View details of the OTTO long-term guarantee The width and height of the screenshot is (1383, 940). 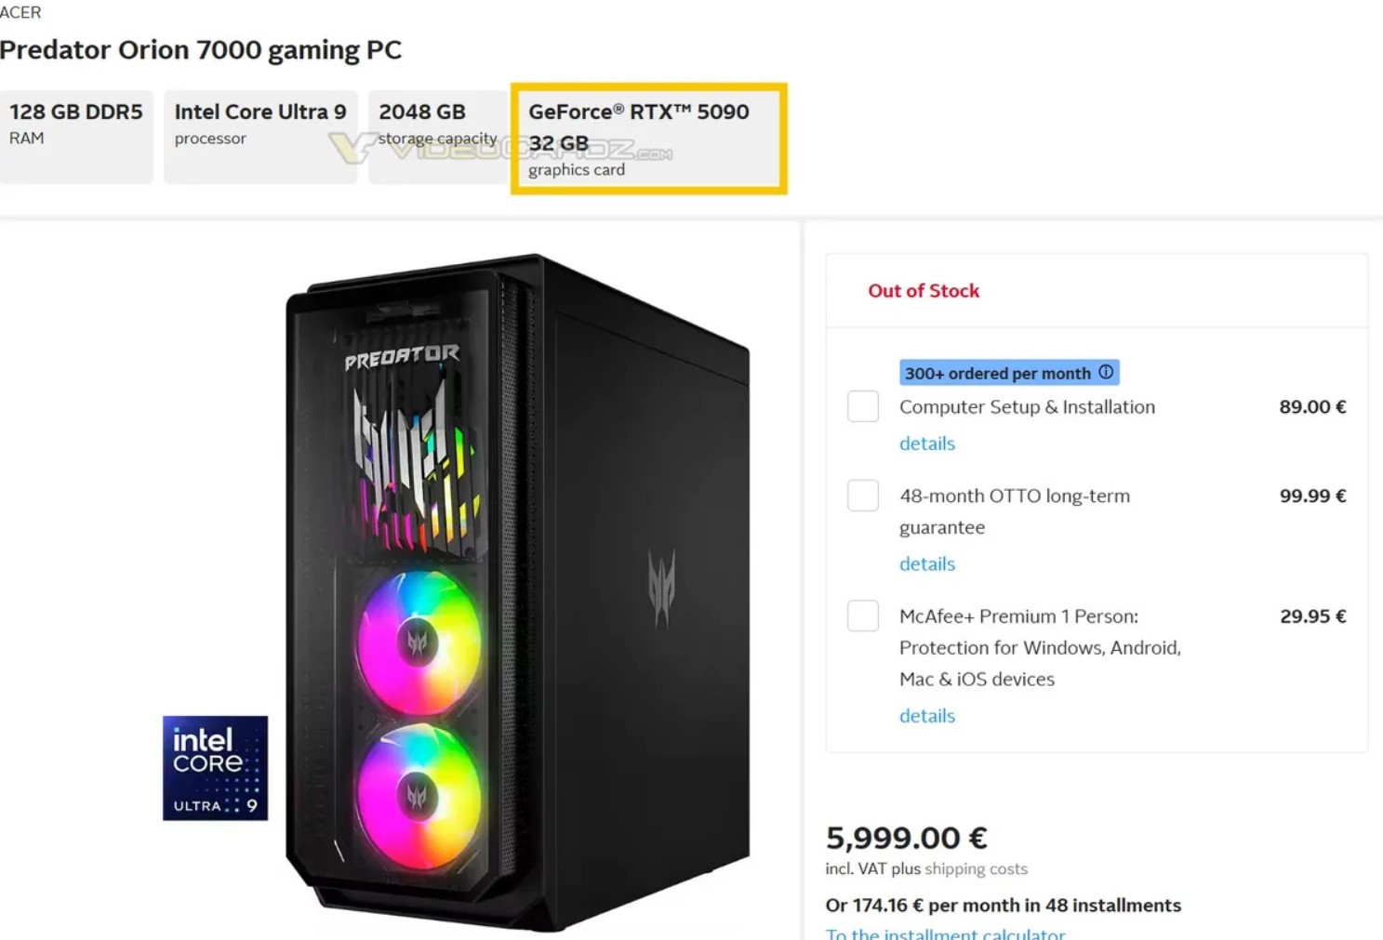(x=927, y=563)
